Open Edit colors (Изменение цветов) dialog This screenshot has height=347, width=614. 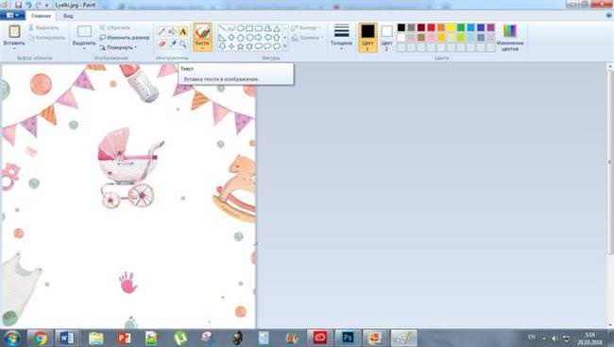510,38
